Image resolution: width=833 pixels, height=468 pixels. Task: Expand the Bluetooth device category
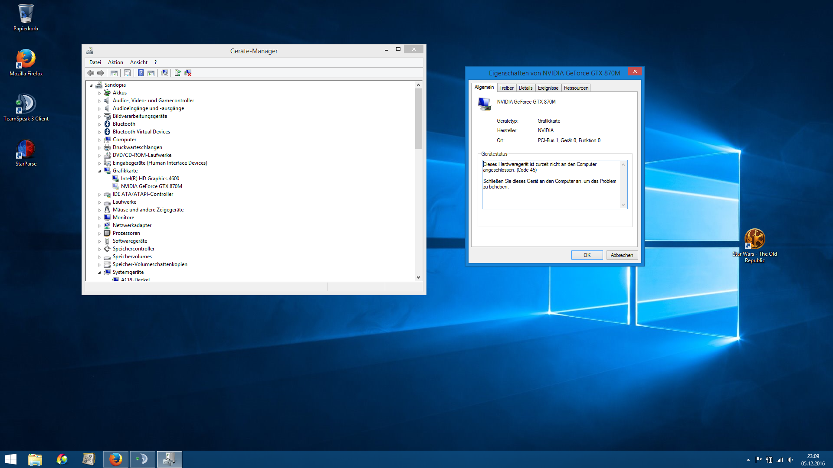[x=99, y=124]
